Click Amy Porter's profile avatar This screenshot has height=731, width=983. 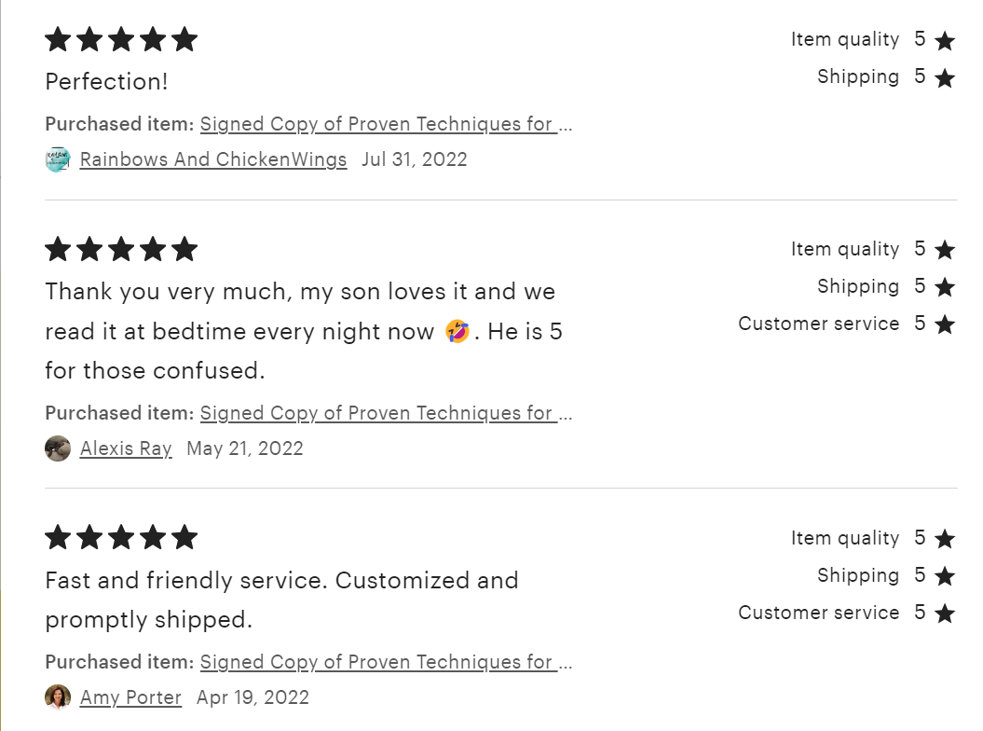58,697
